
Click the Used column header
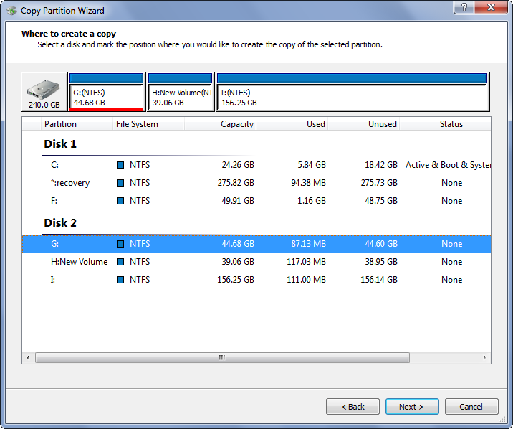click(292, 124)
